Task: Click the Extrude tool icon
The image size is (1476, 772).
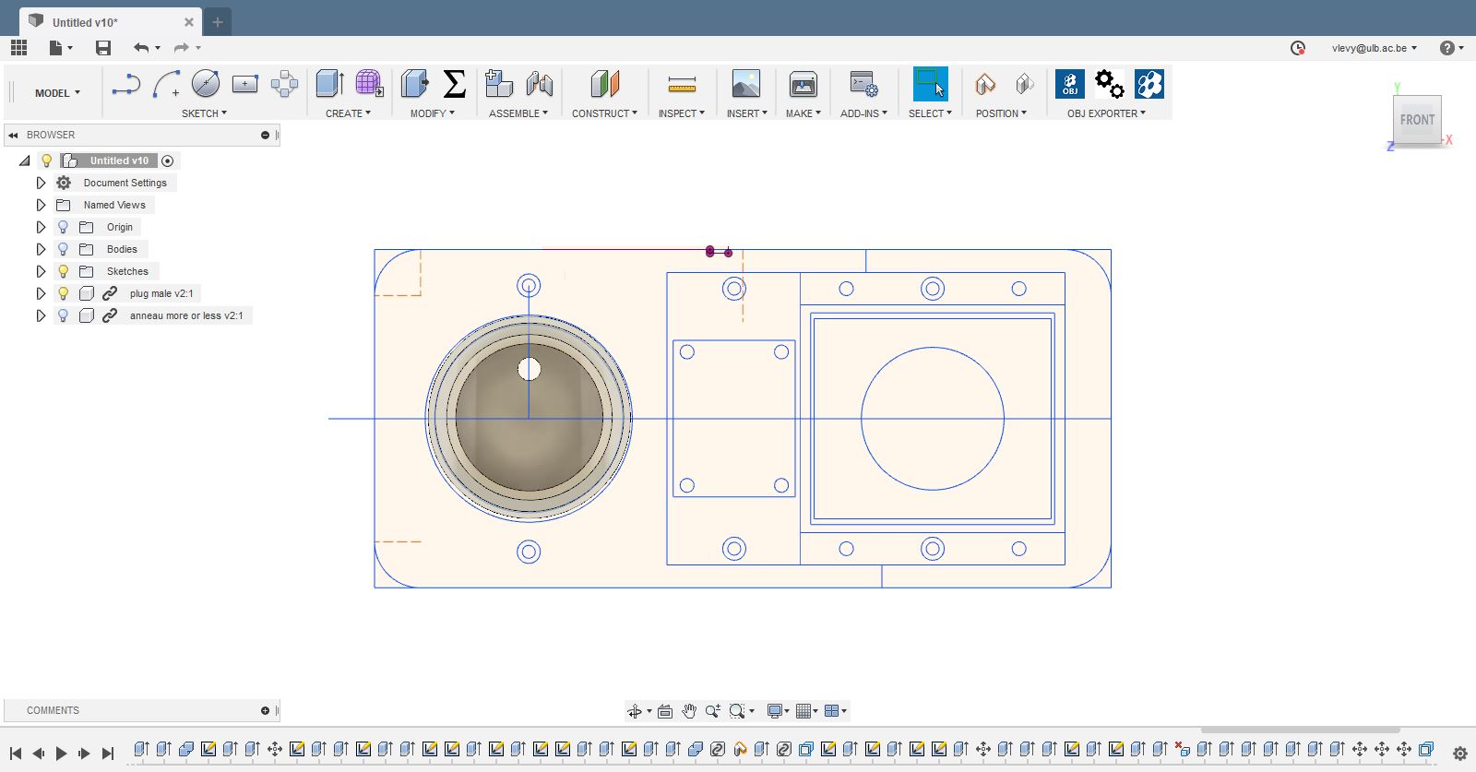Action: tap(329, 84)
